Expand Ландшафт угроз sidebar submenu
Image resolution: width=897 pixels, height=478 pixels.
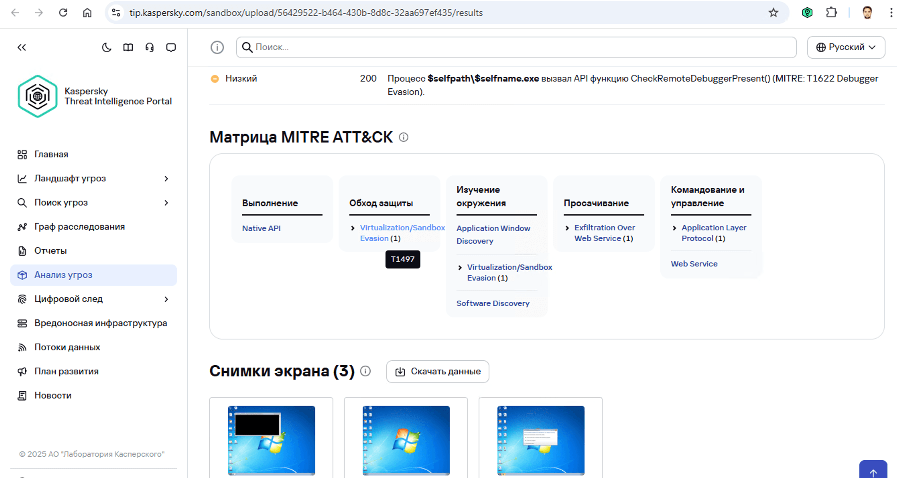[x=166, y=179]
